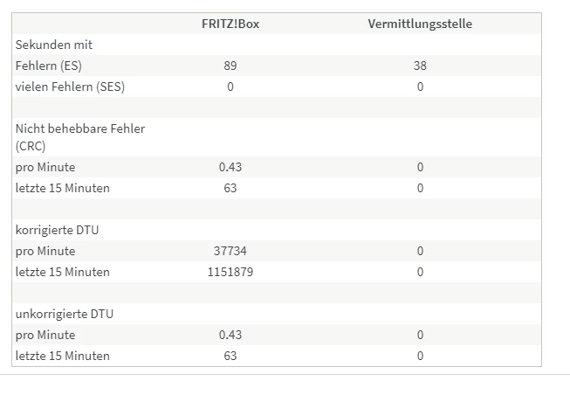This screenshot has height=395, width=570.
Task: Click the Vermittlungsstelle column header
Action: coord(420,24)
